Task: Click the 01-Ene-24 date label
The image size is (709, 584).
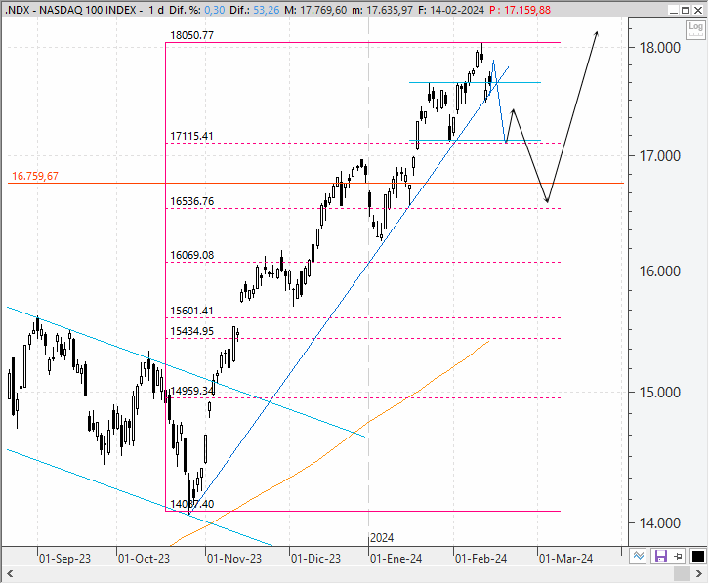Action: pyautogui.click(x=396, y=559)
